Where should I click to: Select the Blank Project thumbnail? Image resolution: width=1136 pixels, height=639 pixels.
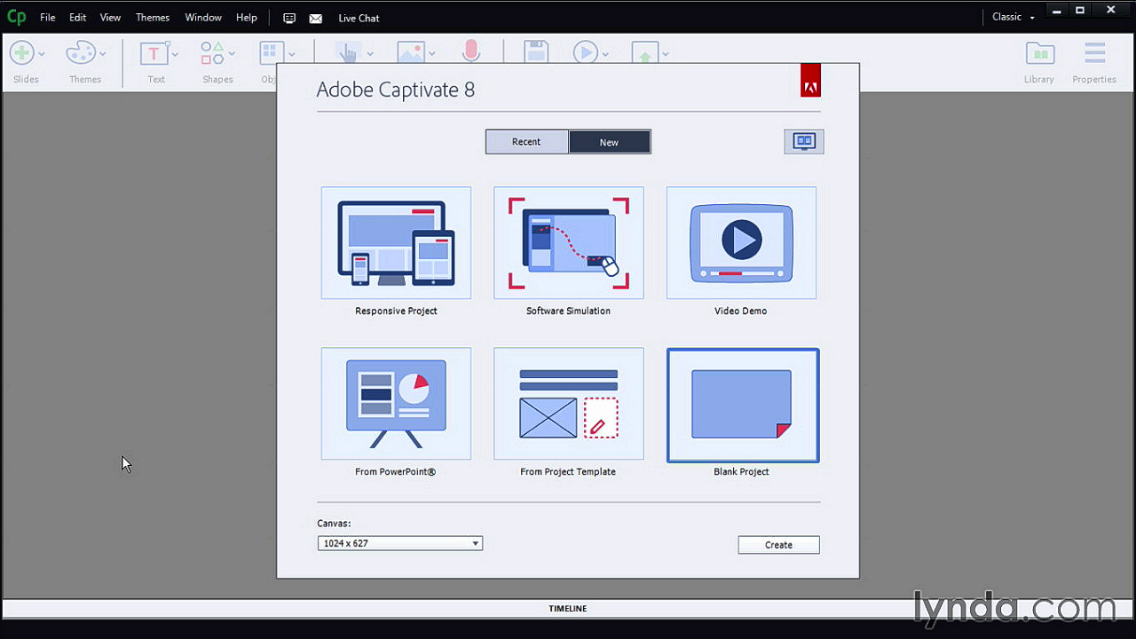(x=743, y=405)
